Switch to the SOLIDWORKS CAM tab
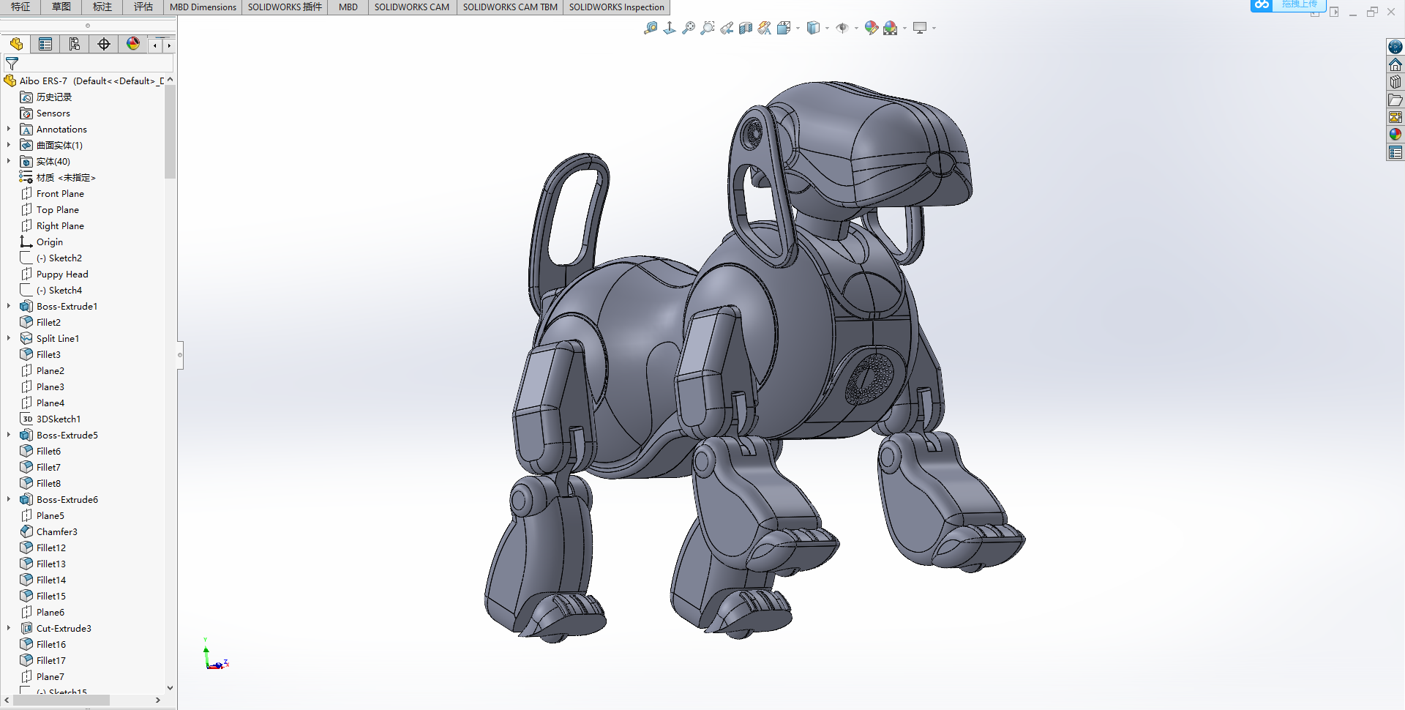Viewport: 1405px width, 710px height. tap(412, 7)
